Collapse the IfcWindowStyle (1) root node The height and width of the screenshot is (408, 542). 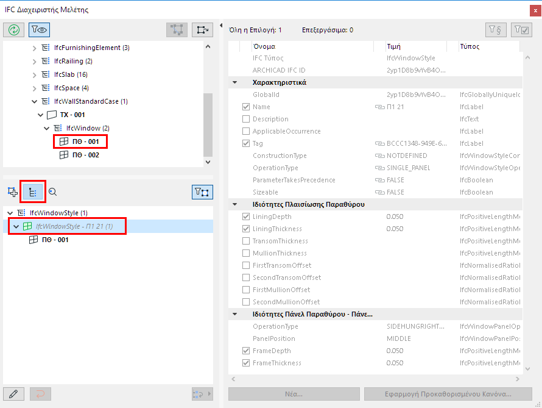[x=10, y=213]
